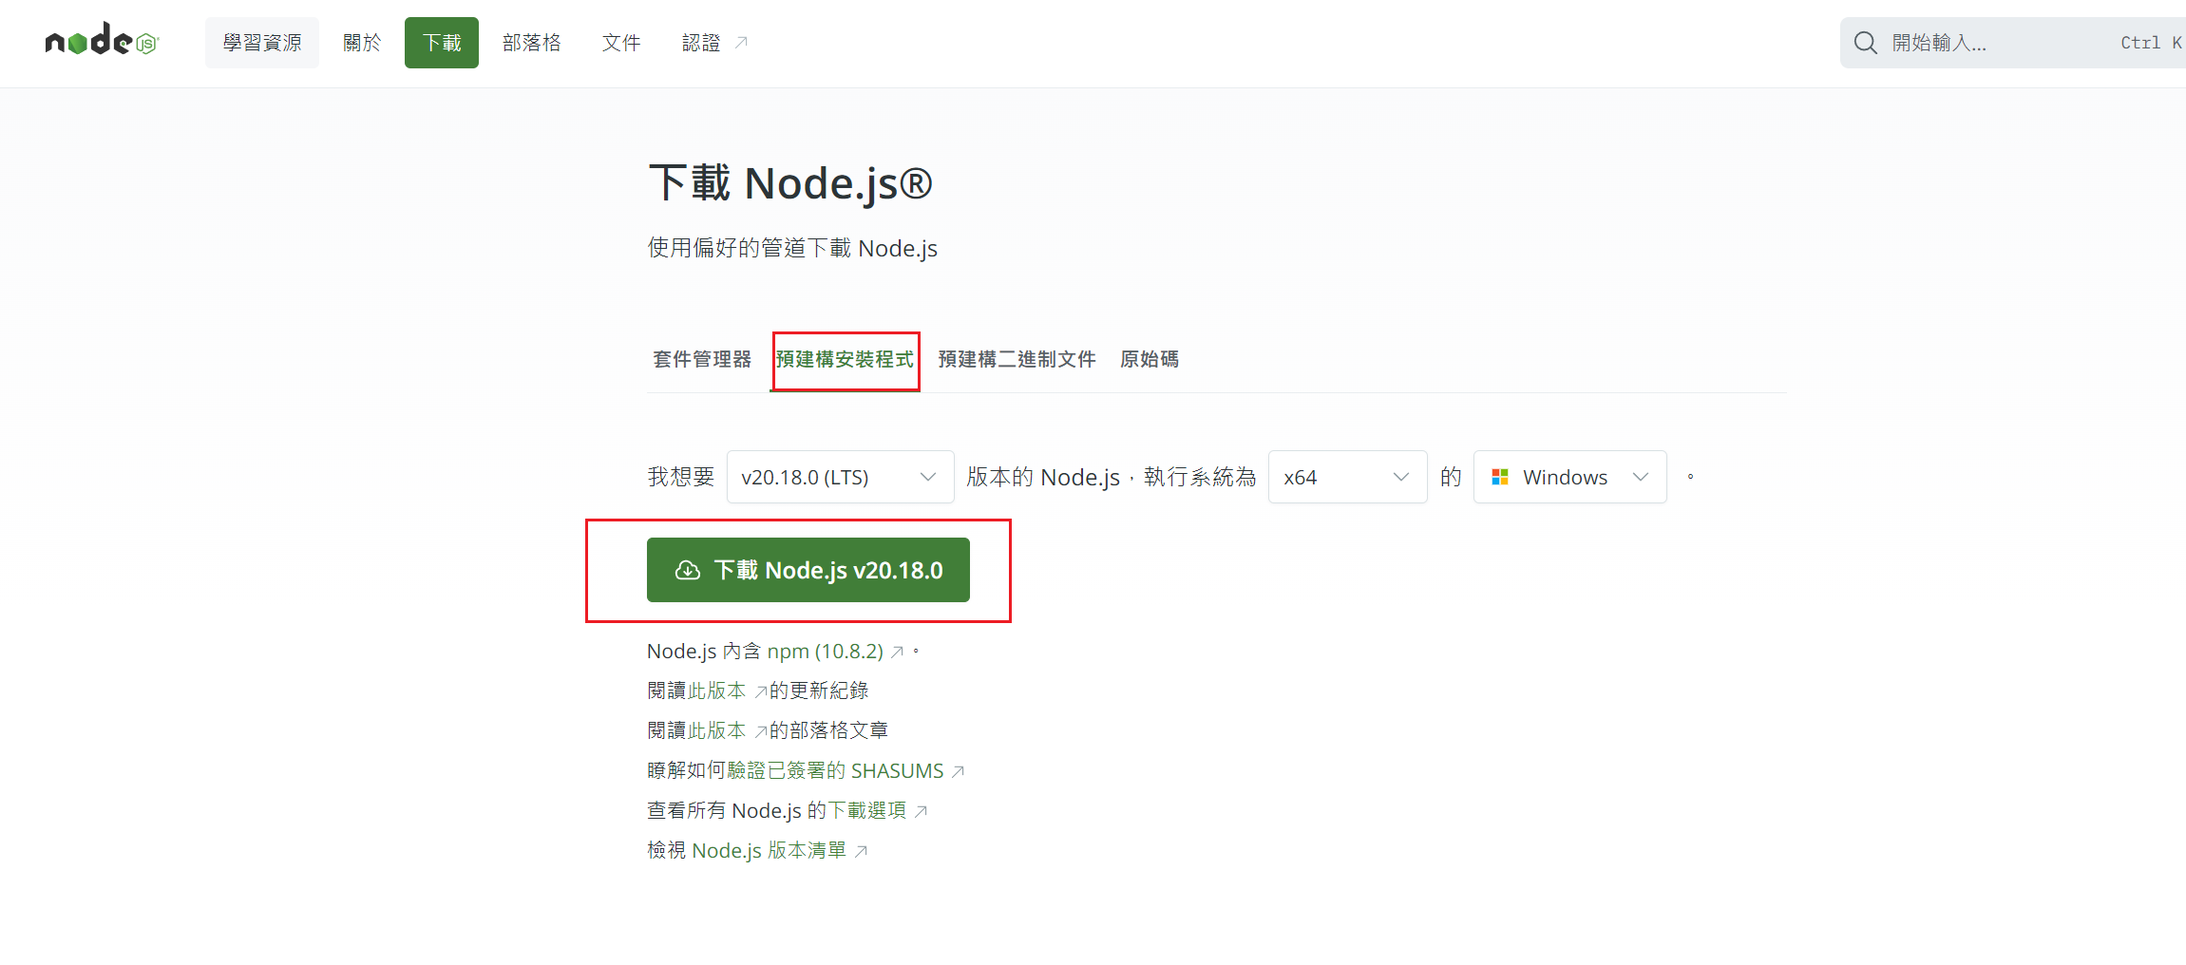2186x965 pixels.
Task: Switch to the 預建構二進制文件 tab
Action: 1017,359
